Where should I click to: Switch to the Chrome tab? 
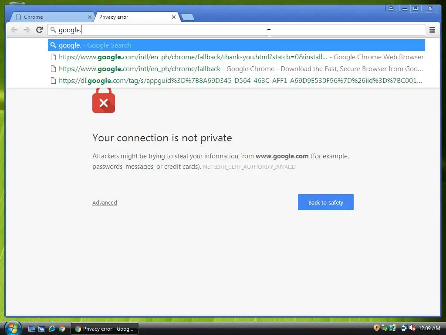[53, 17]
